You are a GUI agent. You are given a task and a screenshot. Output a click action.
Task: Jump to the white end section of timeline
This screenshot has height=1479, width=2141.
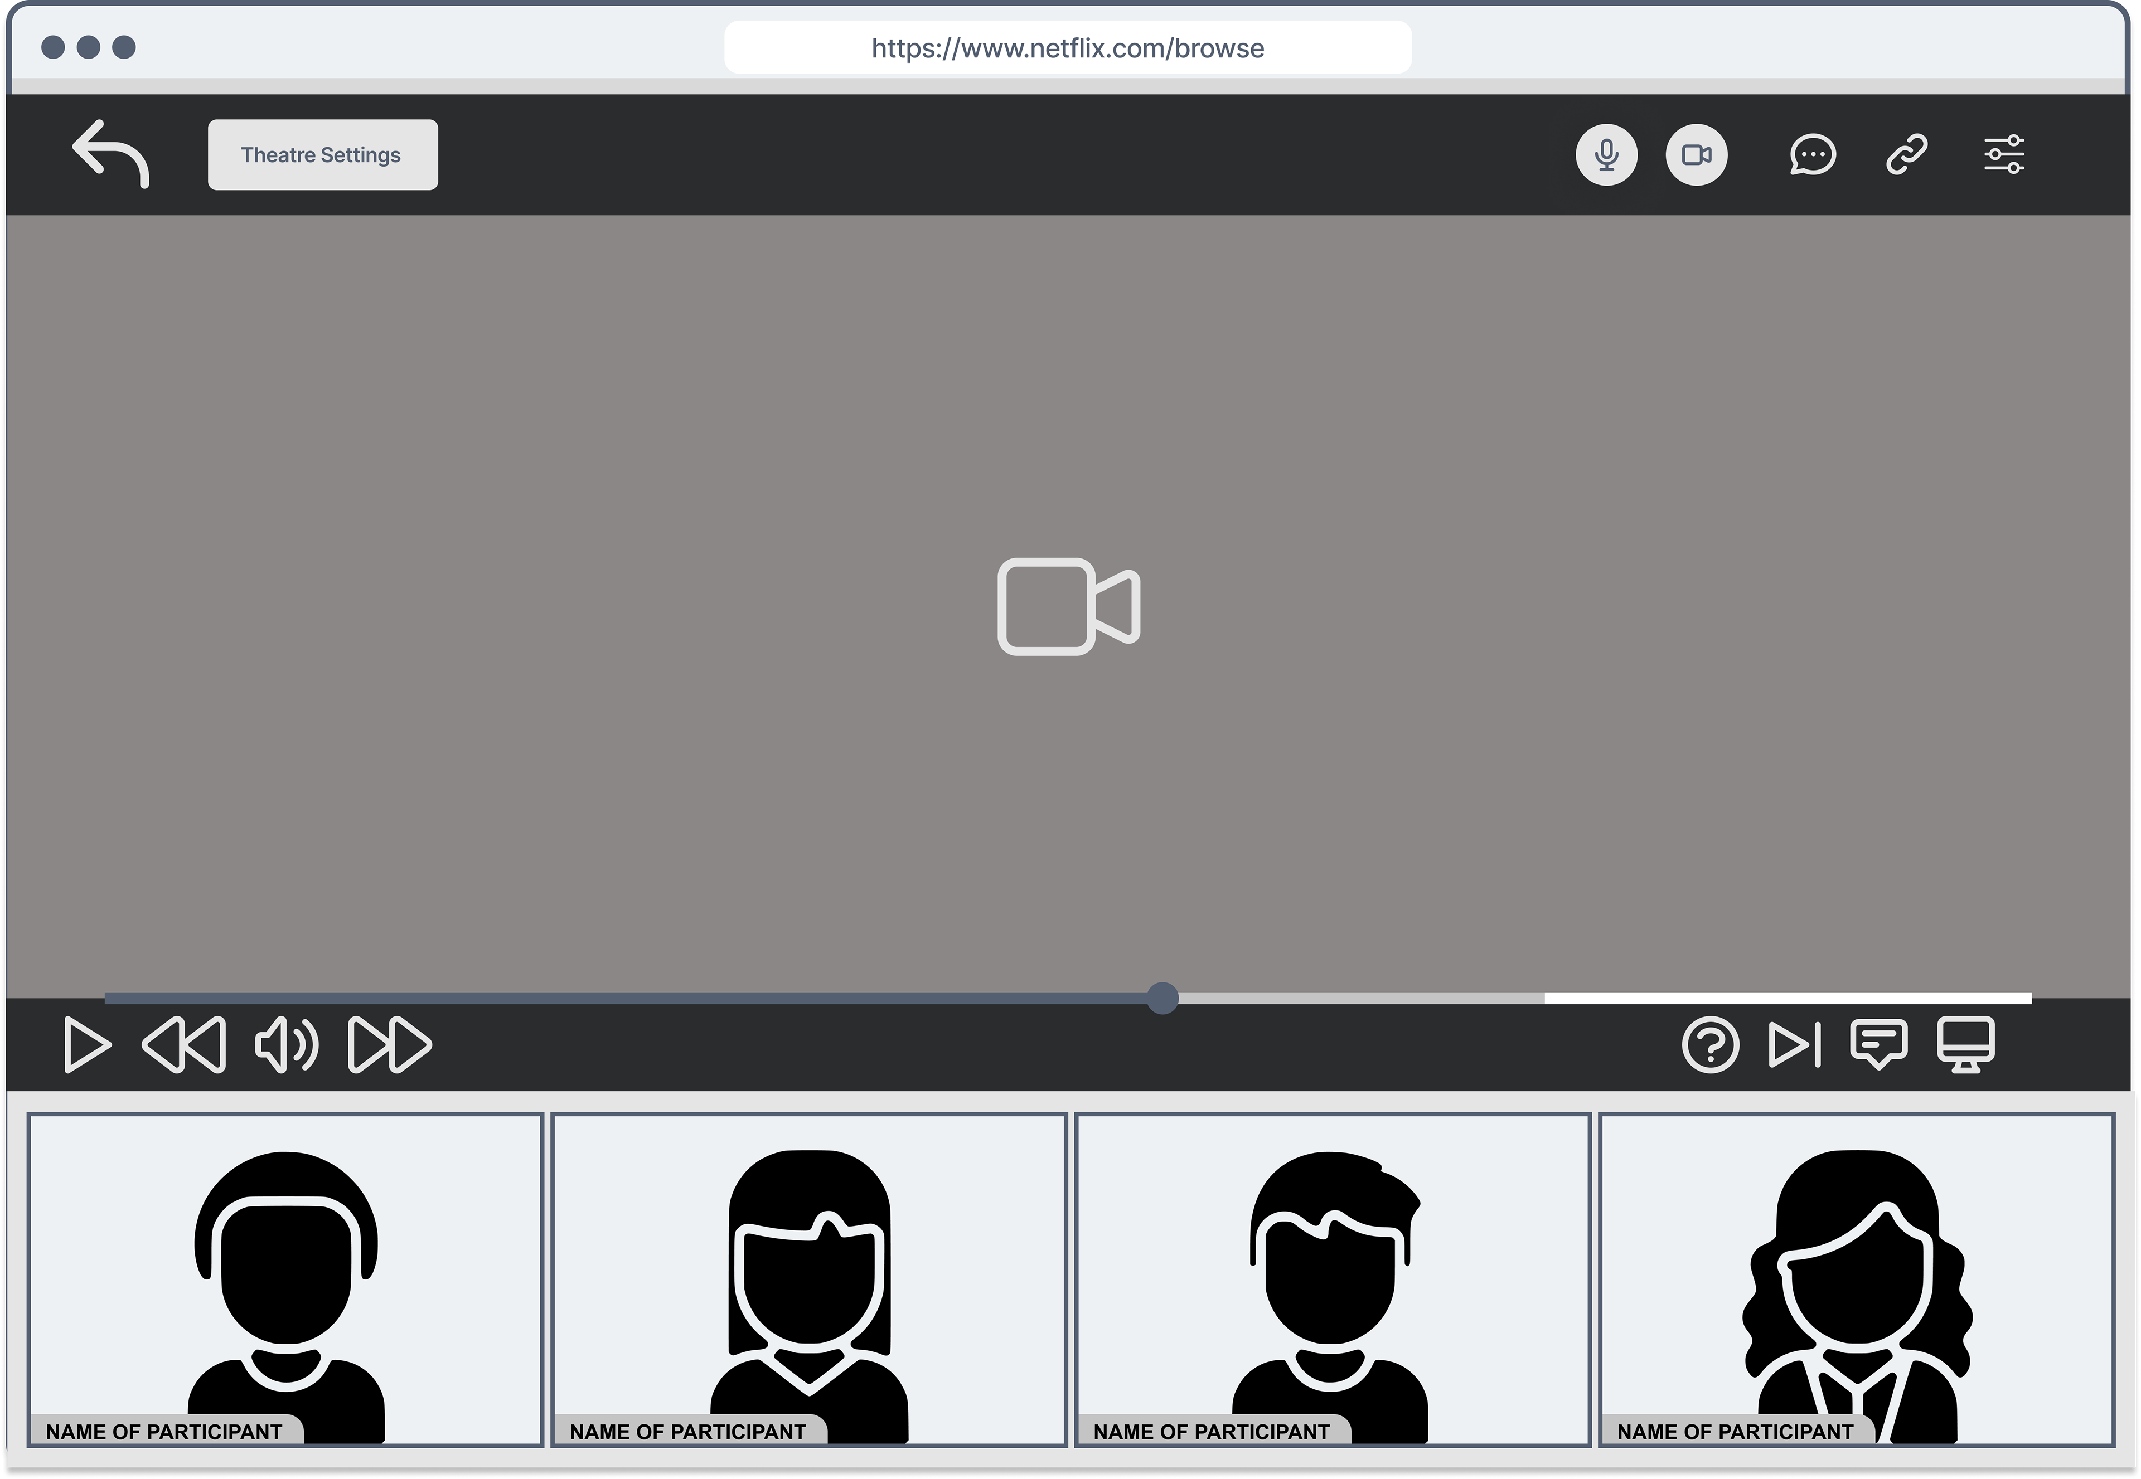pyautogui.click(x=1787, y=998)
